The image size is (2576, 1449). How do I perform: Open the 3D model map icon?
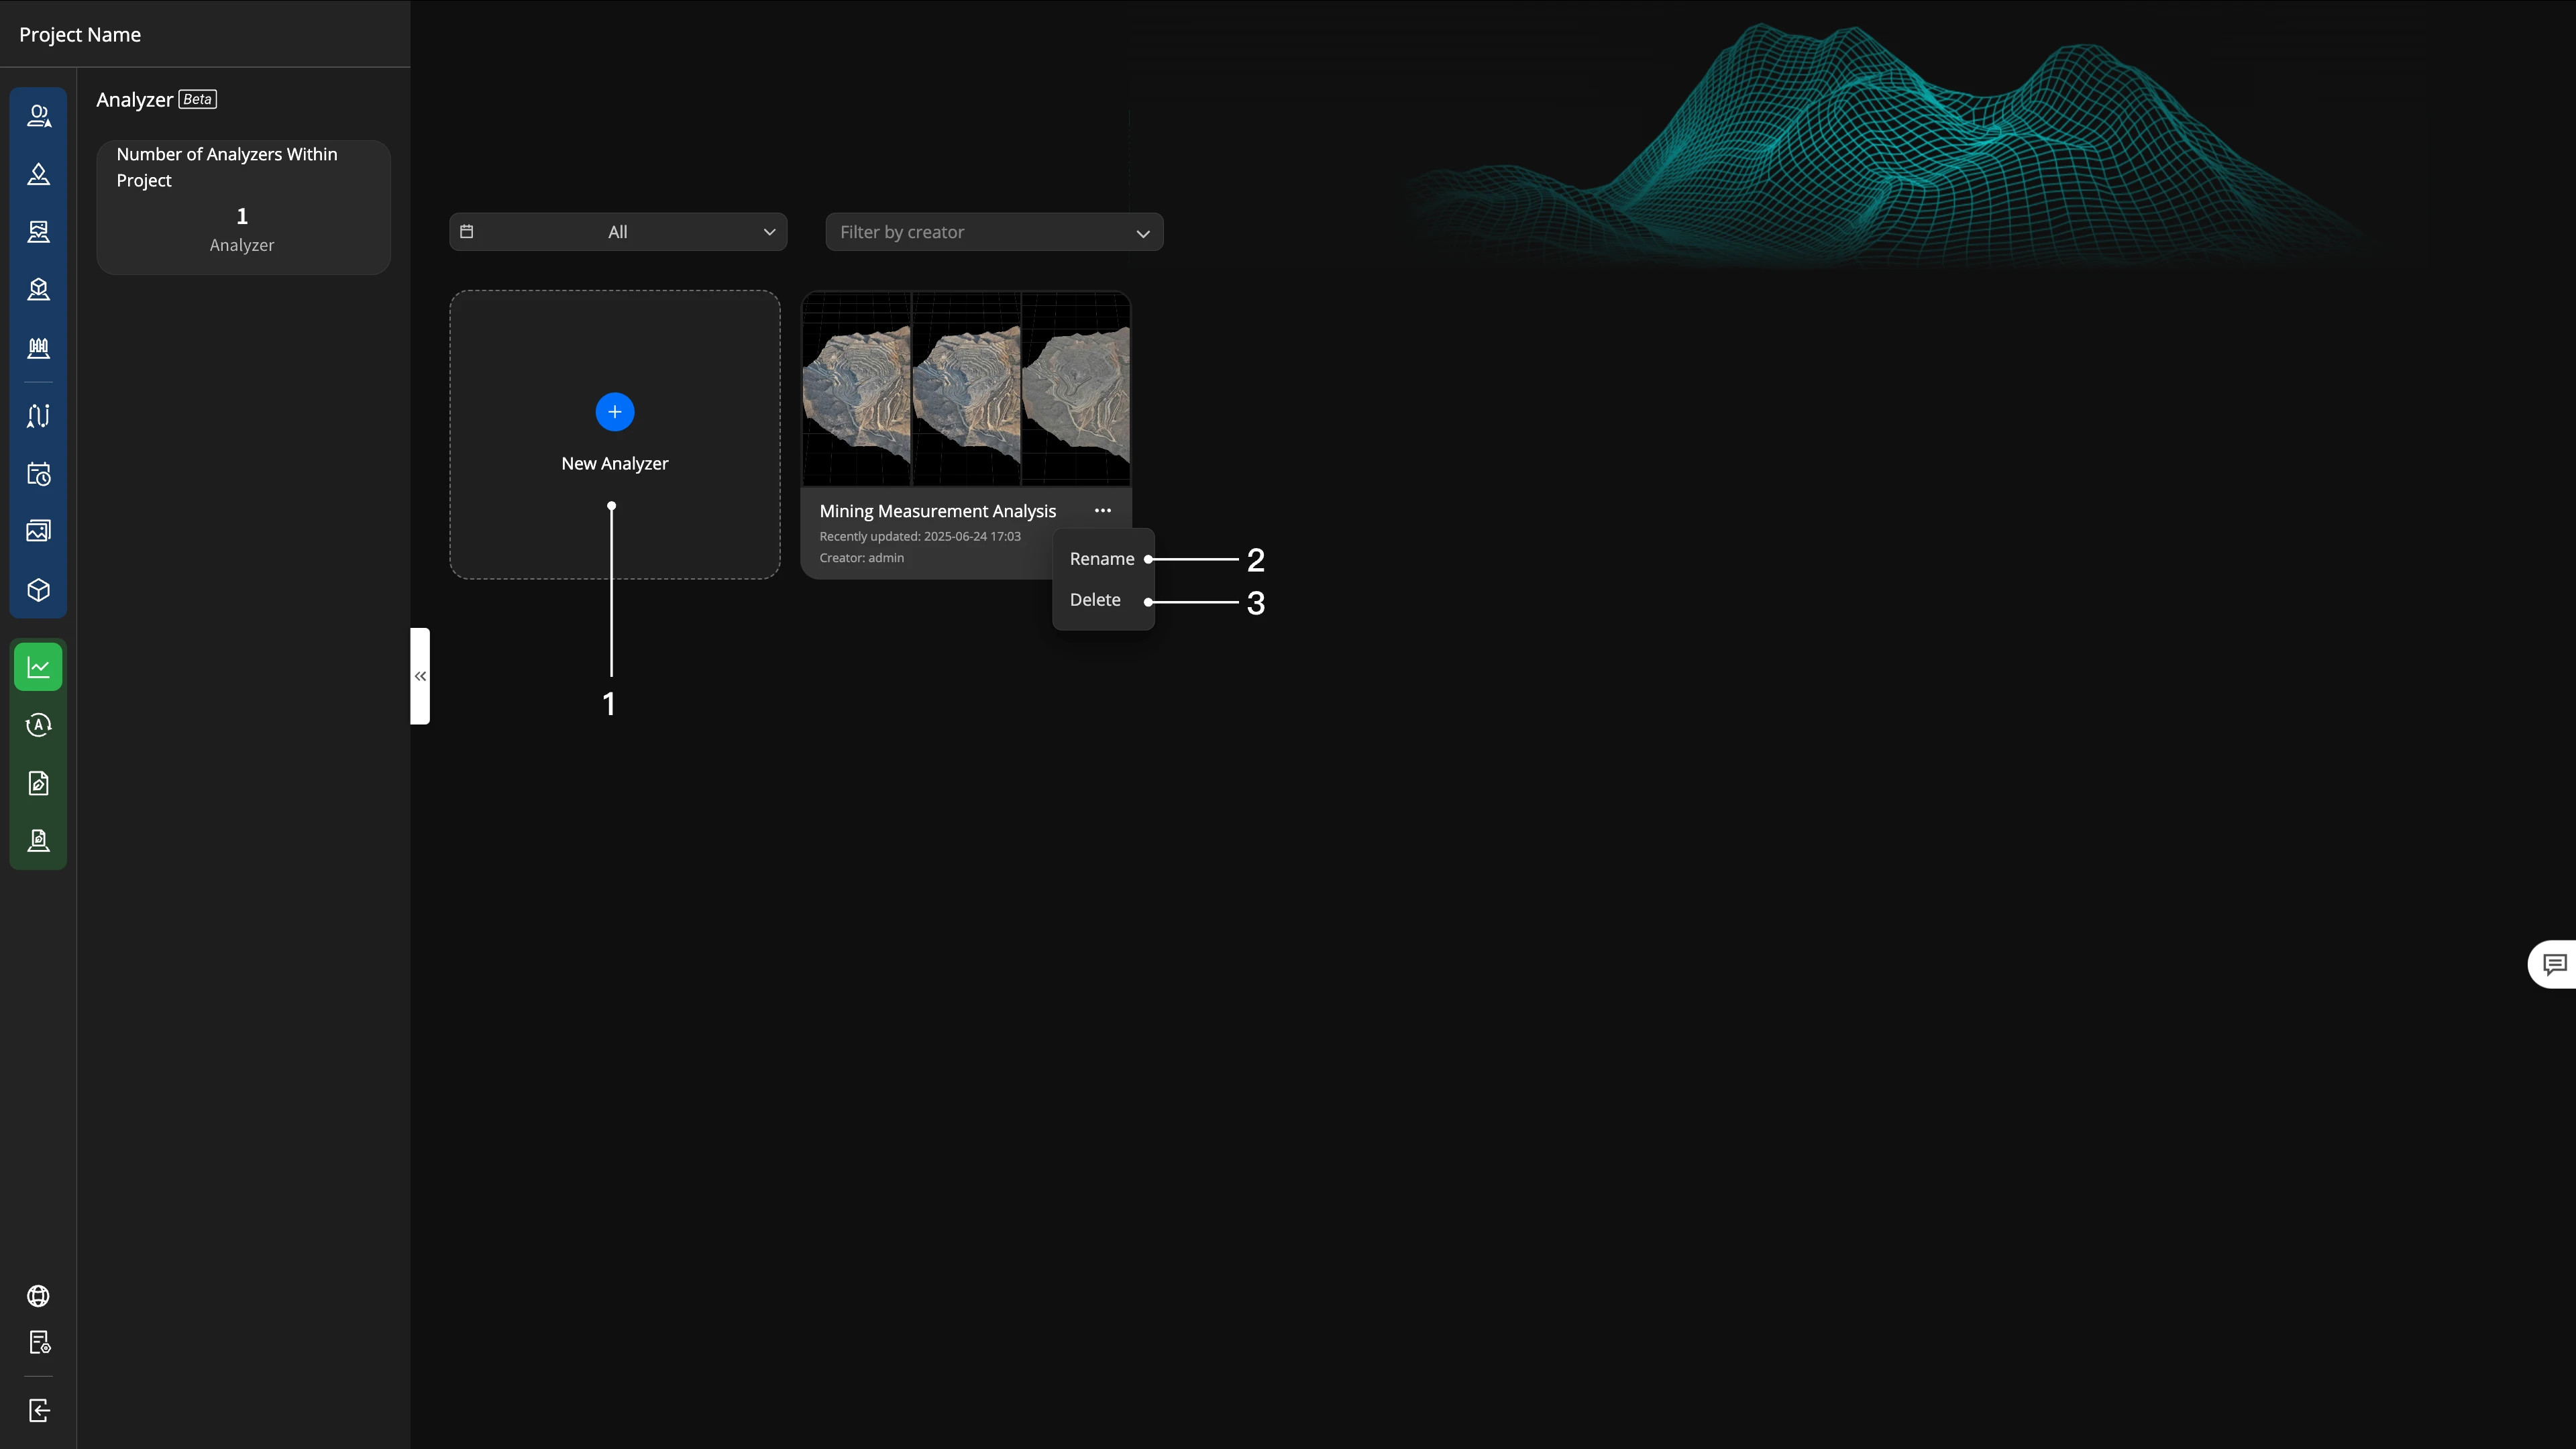(38, 290)
